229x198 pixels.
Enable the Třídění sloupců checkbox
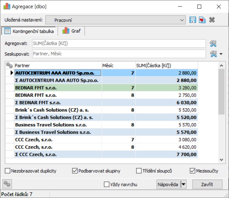coord(139,171)
